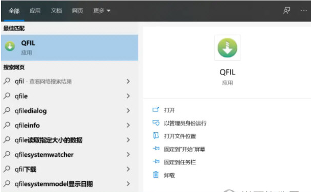Click the search icon beside qfil下载
This screenshot has width=325, height=192.
[x=7, y=169]
